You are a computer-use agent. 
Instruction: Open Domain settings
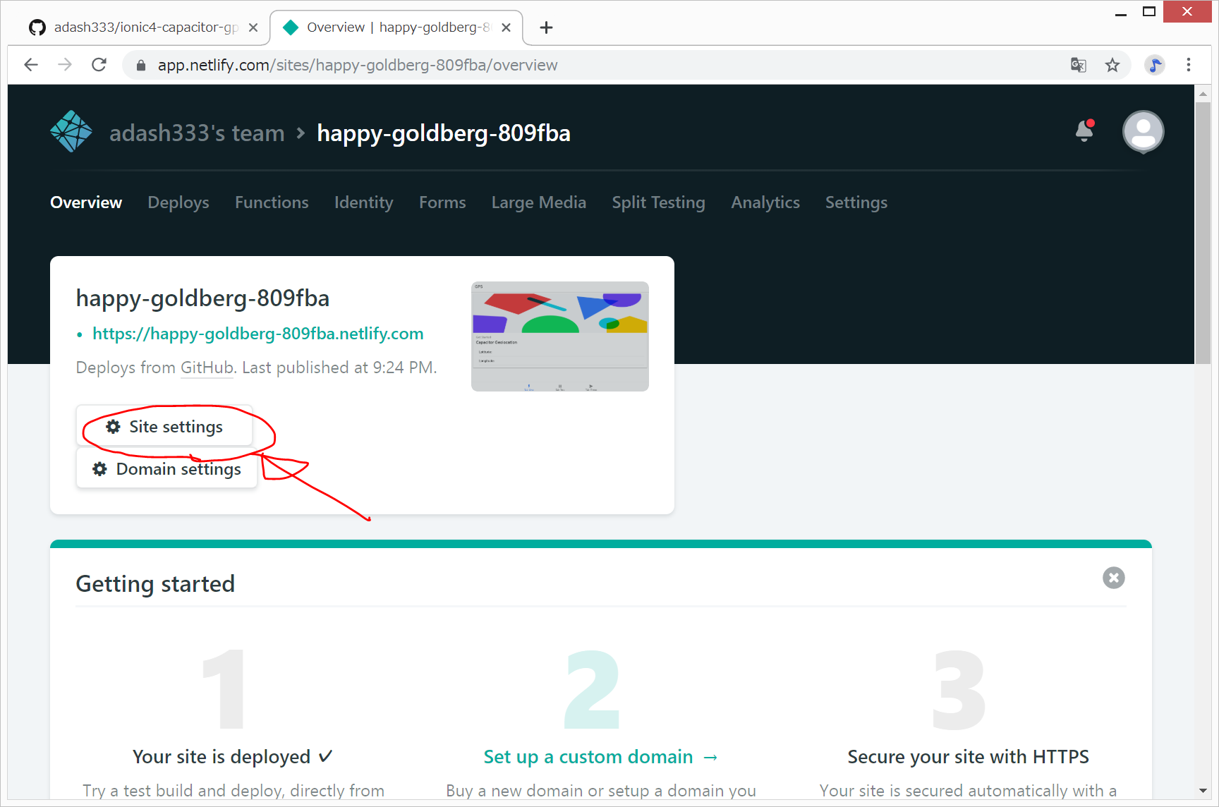167,469
